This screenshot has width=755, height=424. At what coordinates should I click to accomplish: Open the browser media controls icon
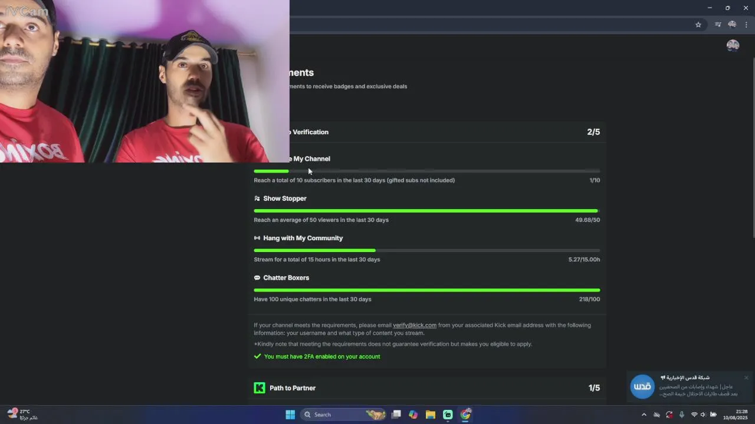coord(718,25)
